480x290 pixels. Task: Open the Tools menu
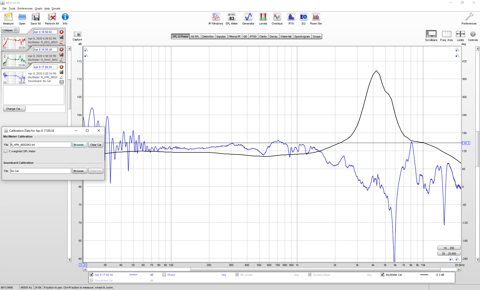click(12, 8)
